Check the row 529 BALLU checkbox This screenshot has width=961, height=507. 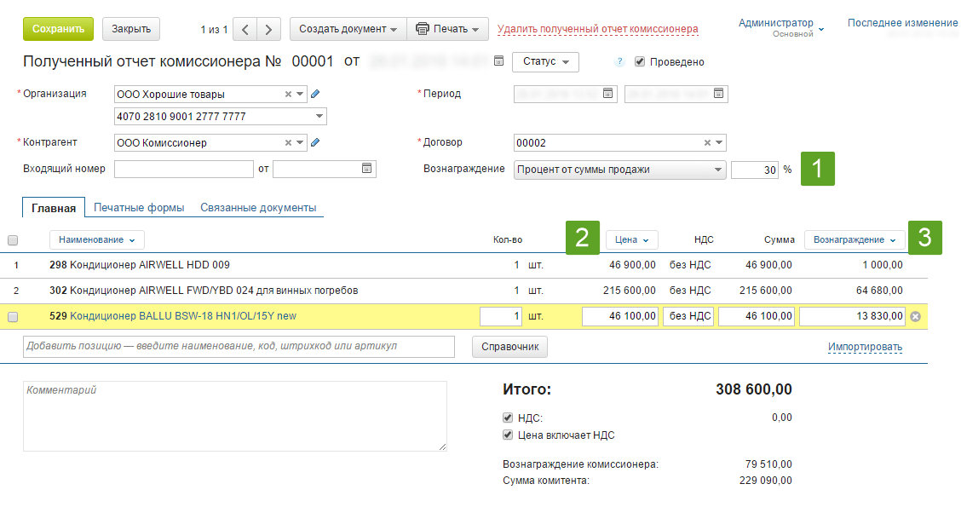point(13,316)
